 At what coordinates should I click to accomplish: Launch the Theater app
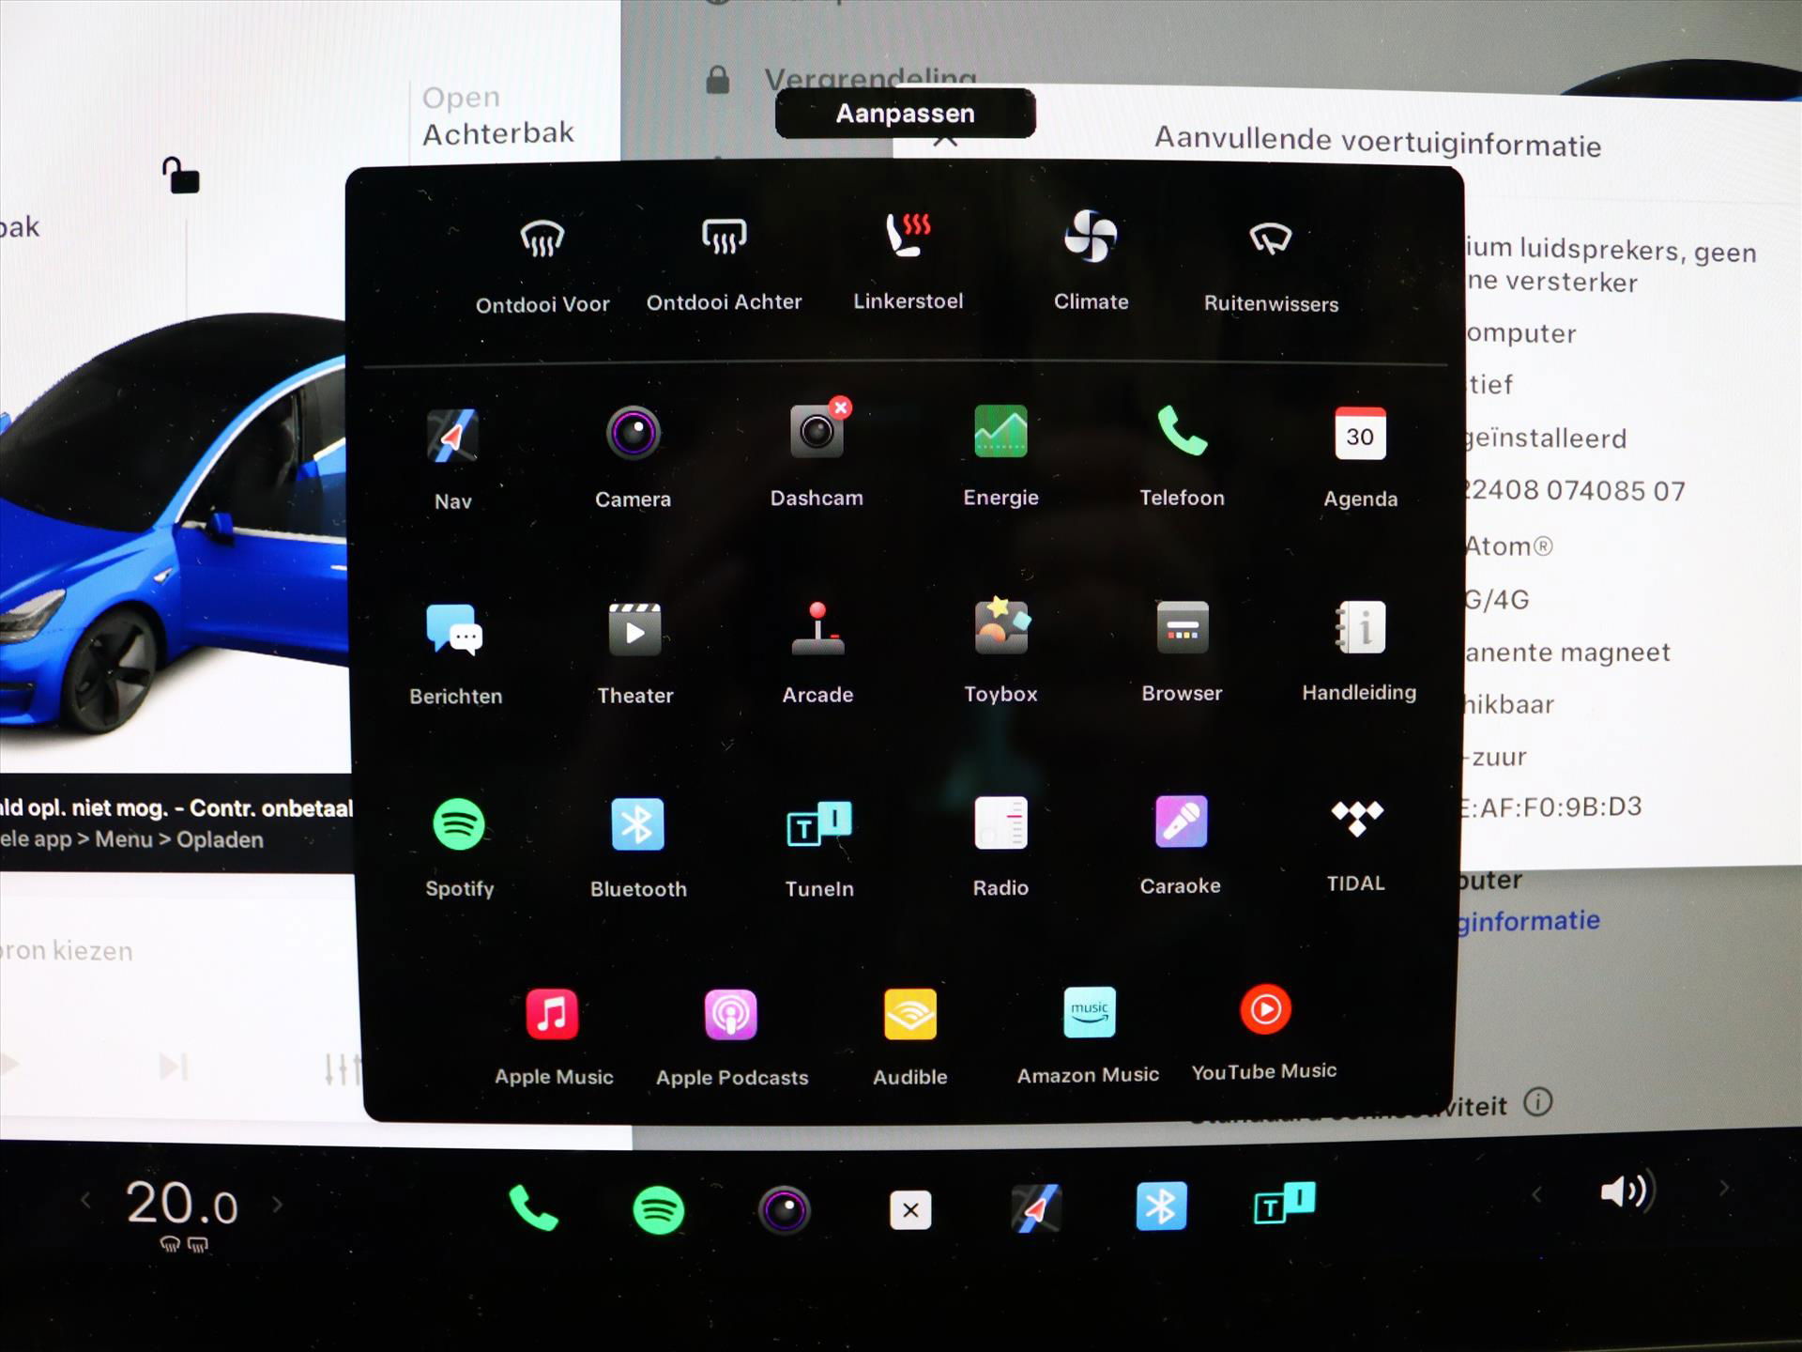click(x=635, y=653)
